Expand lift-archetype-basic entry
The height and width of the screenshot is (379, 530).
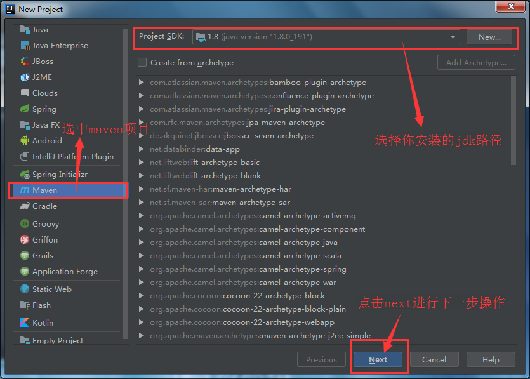coord(142,163)
